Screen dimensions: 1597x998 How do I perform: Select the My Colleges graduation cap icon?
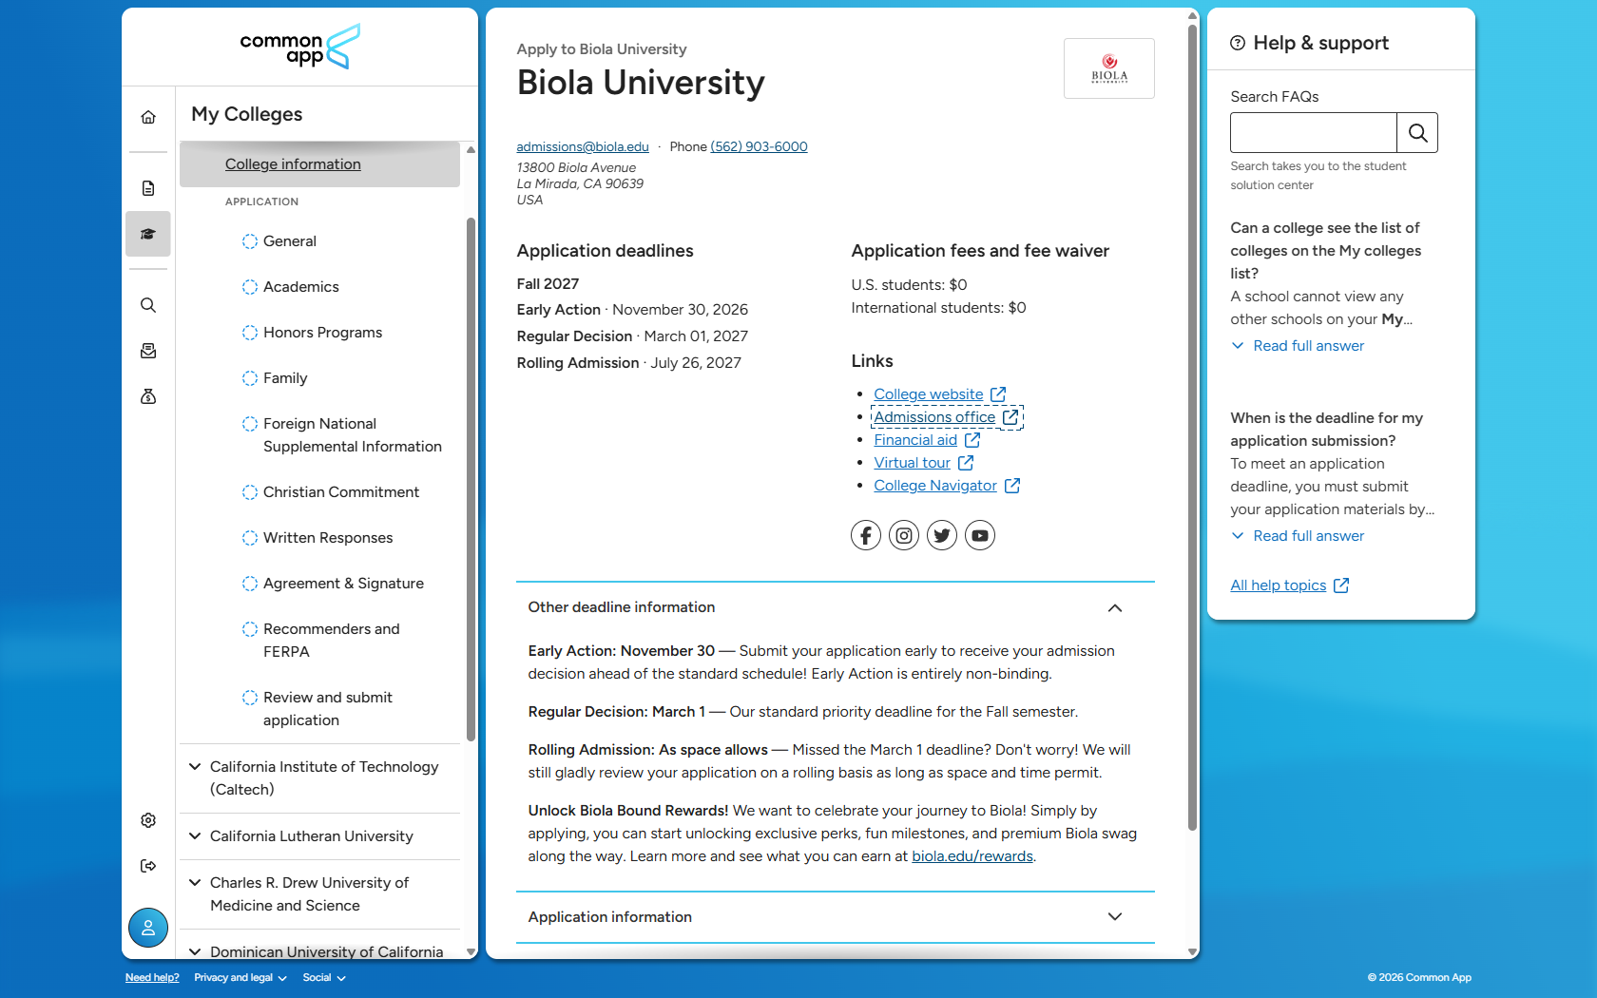click(148, 234)
